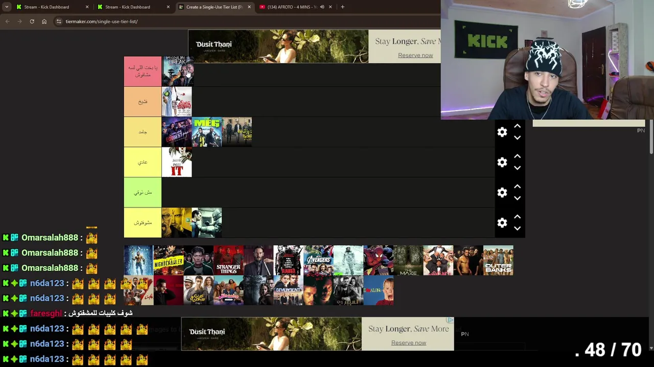
Task: Pick the Avengers poster from the pool
Action: 318,260
